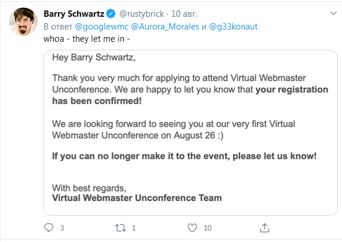Click the reply speech bubble icon
The image size is (342, 242).
(x=49, y=228)
